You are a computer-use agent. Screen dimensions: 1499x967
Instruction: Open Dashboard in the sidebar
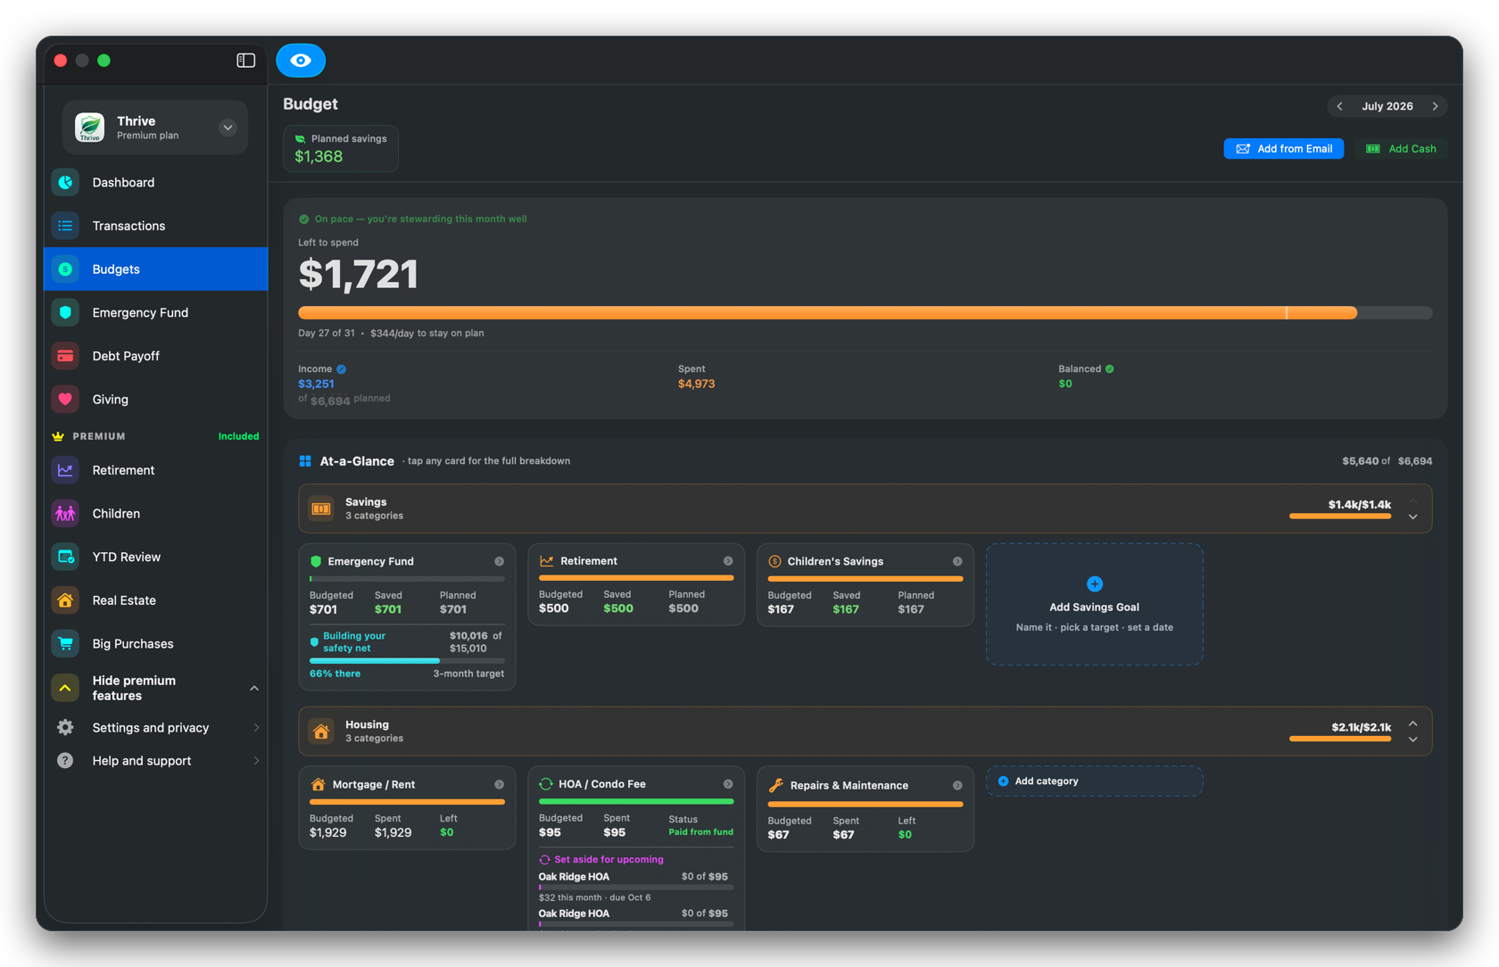(x=156, y=183)
